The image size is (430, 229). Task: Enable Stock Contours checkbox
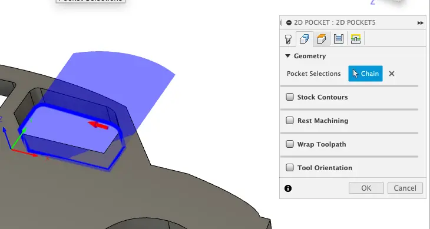click(290, 97)
